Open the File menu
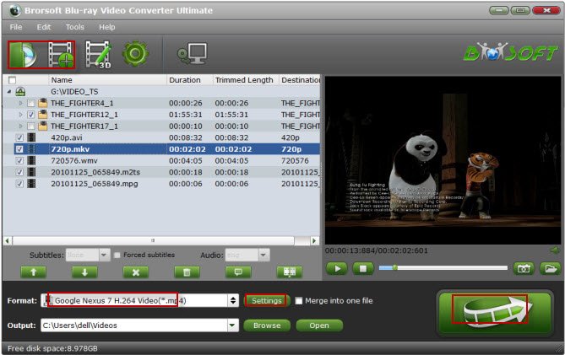The image size is (565, 355). [16, 27]
